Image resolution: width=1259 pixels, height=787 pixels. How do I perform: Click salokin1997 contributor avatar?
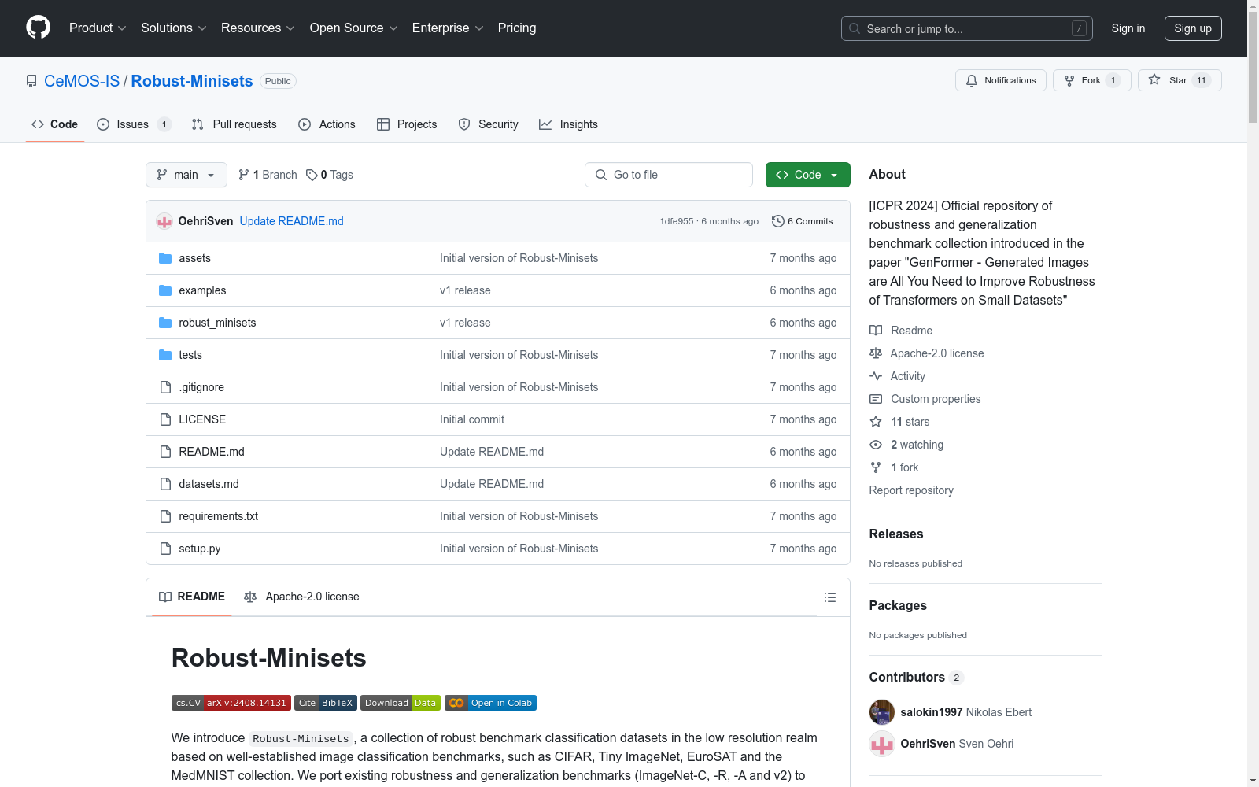[x=882, y=712]
